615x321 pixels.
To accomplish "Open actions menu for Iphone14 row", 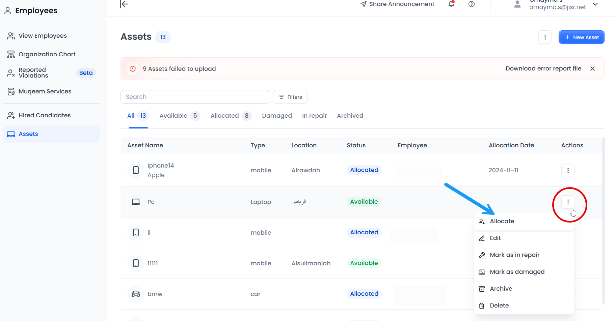I will (x=568, y=170).
